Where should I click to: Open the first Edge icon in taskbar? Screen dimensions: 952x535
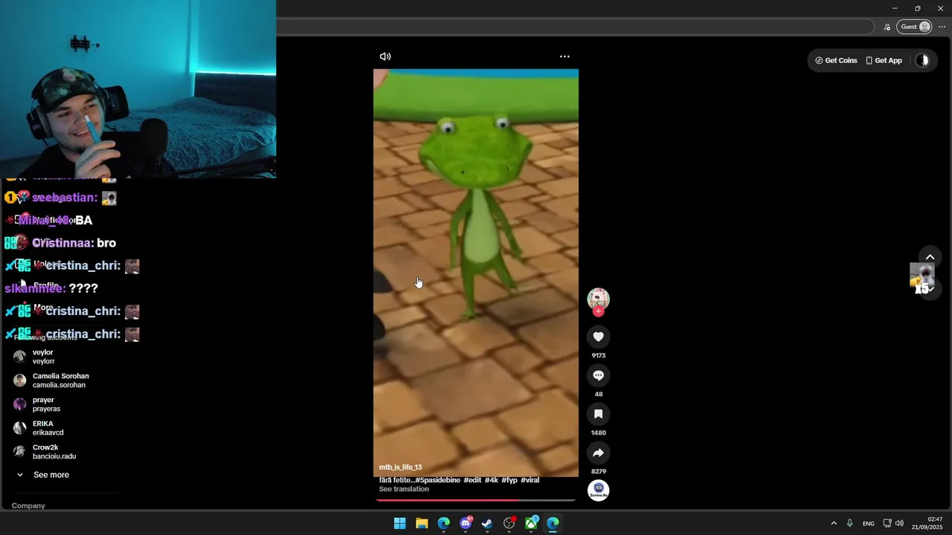(443, 523)
